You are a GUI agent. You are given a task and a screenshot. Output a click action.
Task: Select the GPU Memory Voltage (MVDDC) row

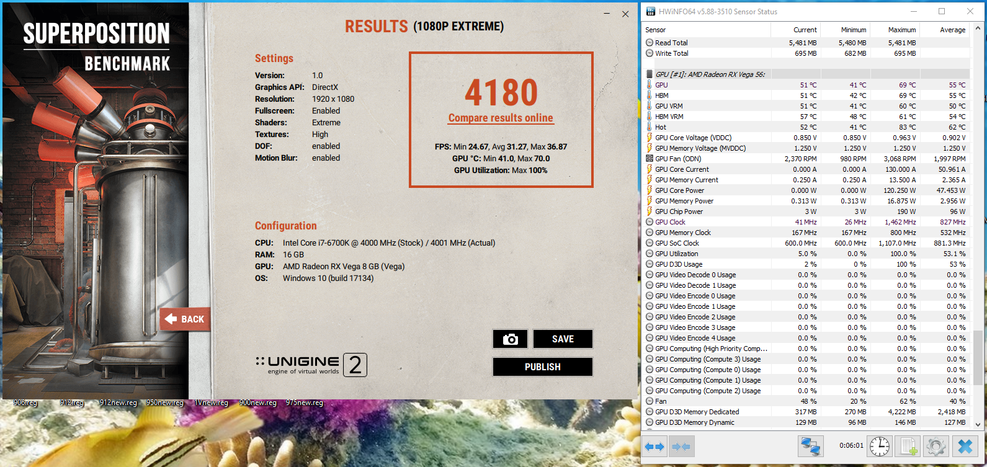[806, 148]
